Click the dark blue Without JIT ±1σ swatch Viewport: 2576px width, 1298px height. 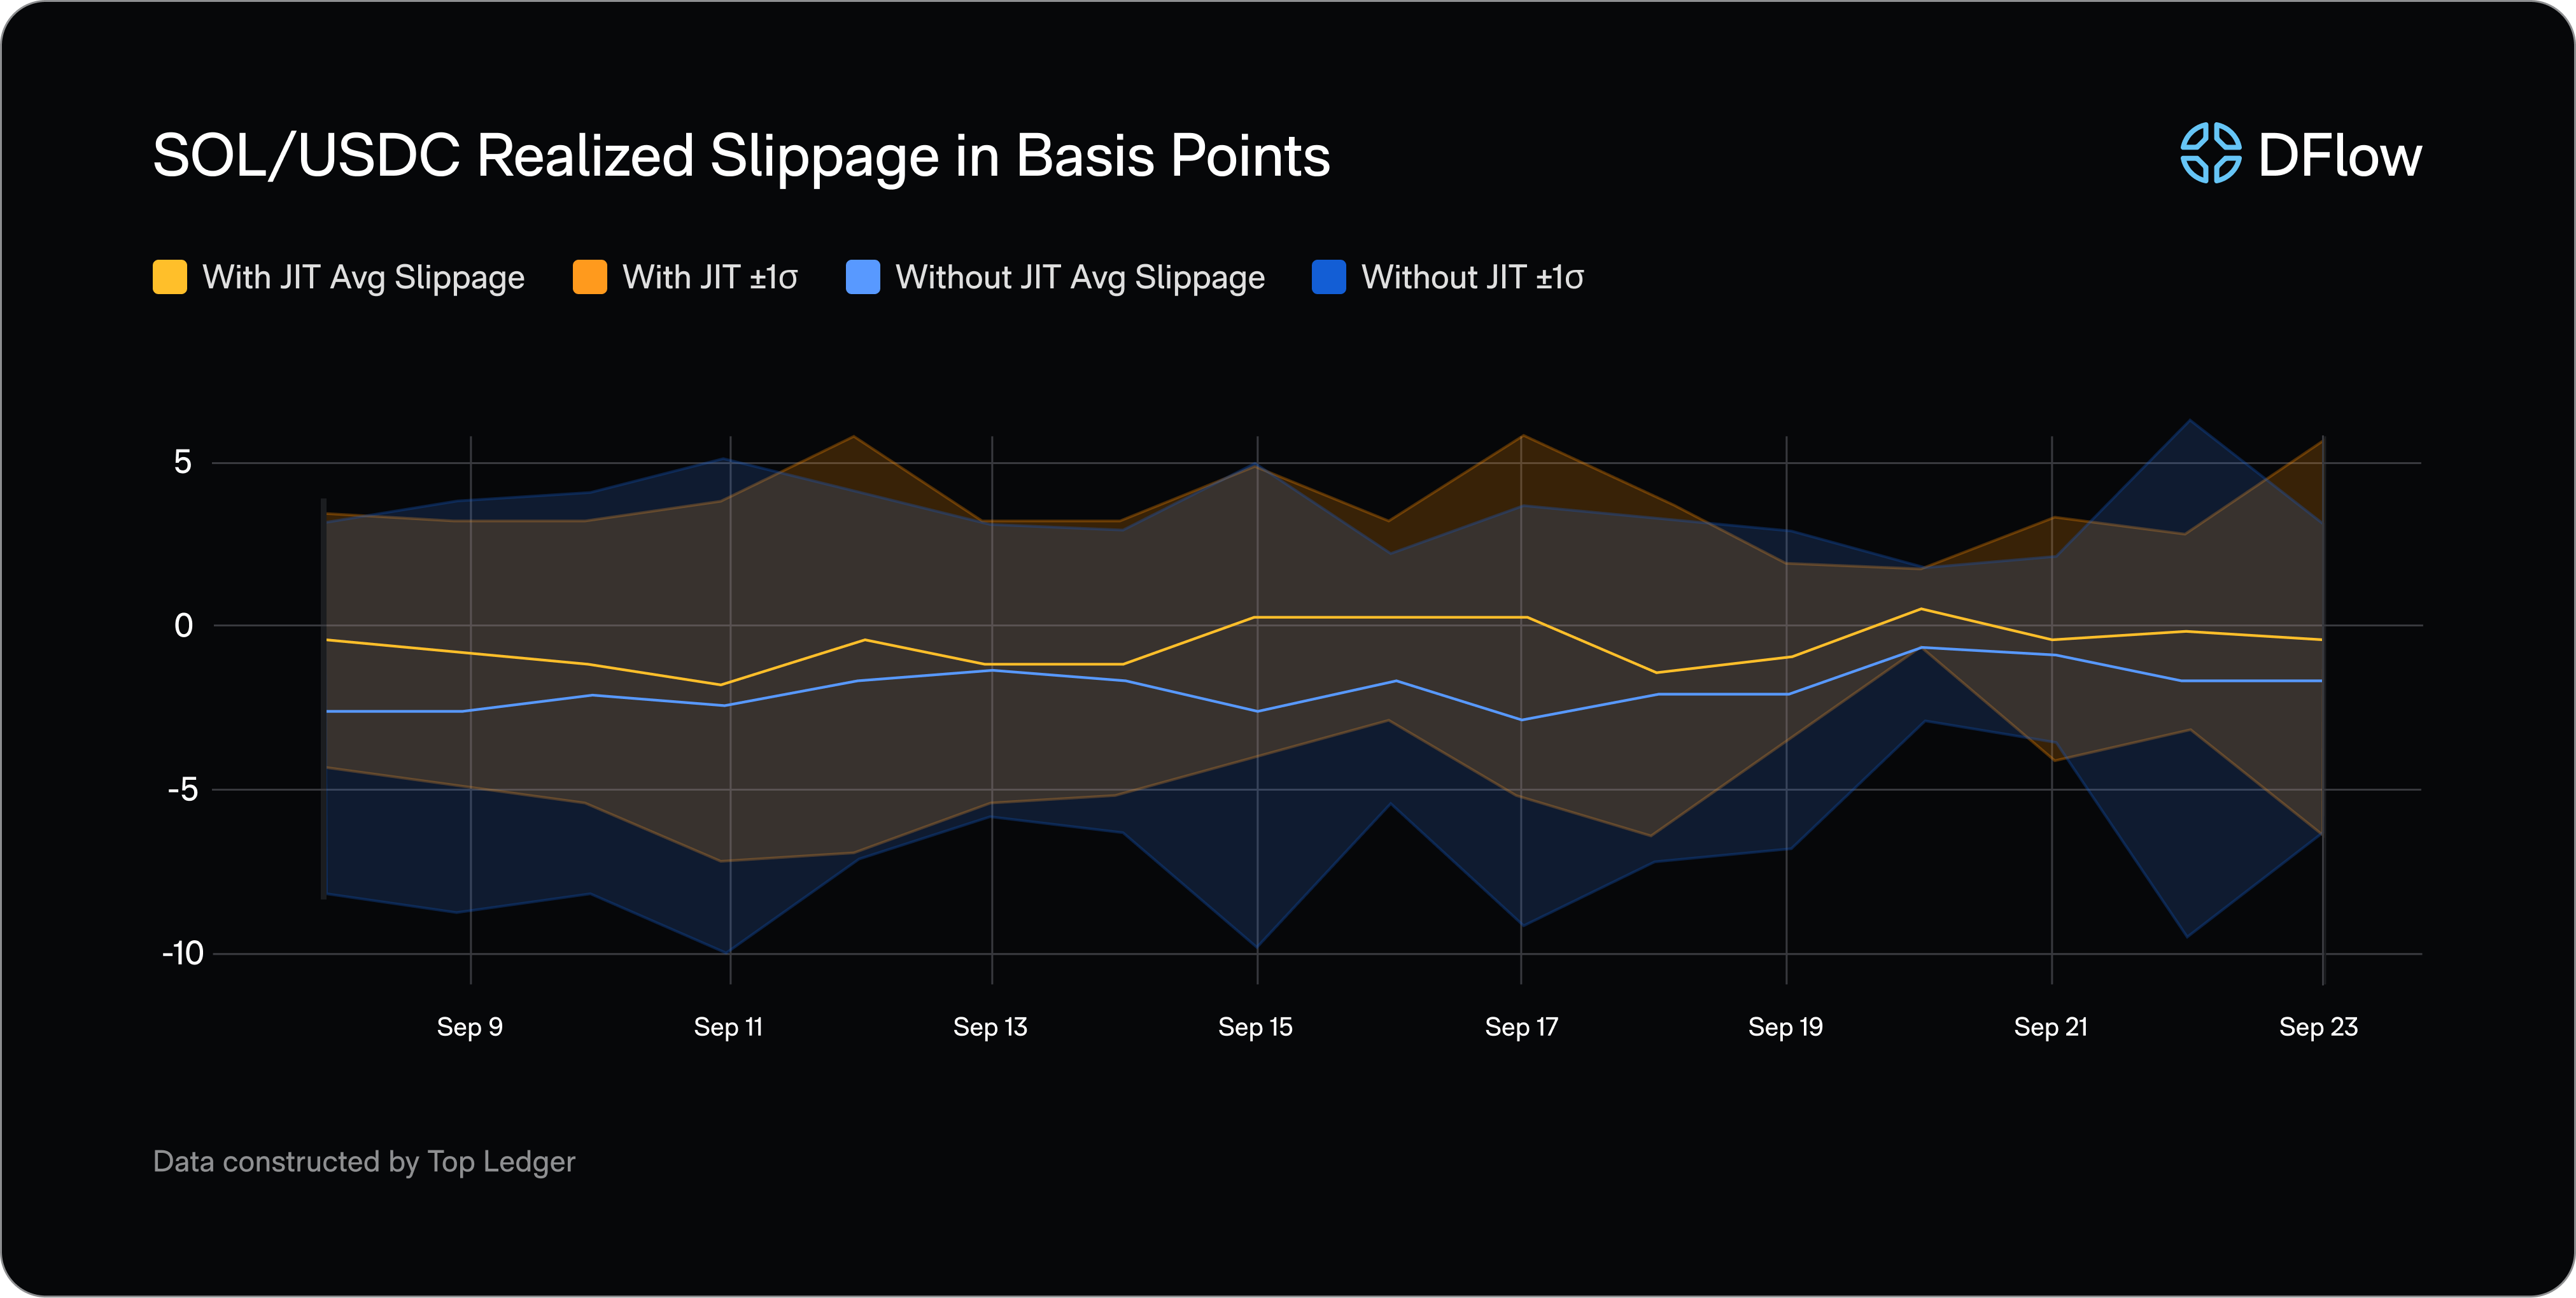pos(1329,277)
